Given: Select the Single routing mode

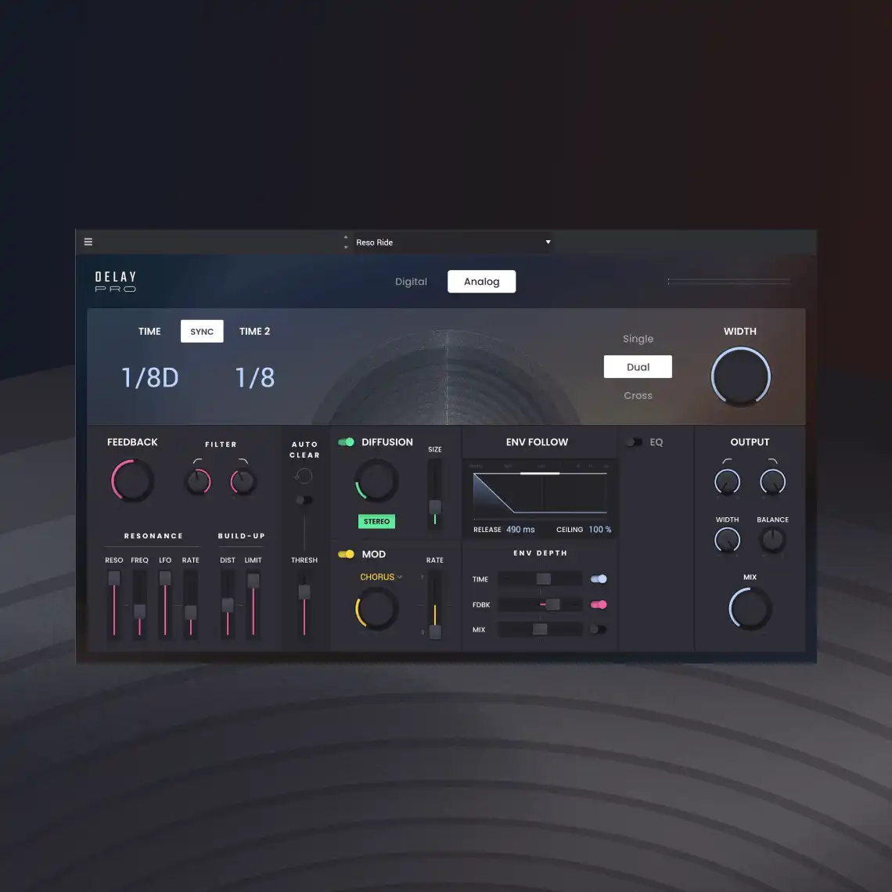Looking at the screenshot, I should [638, 338].
